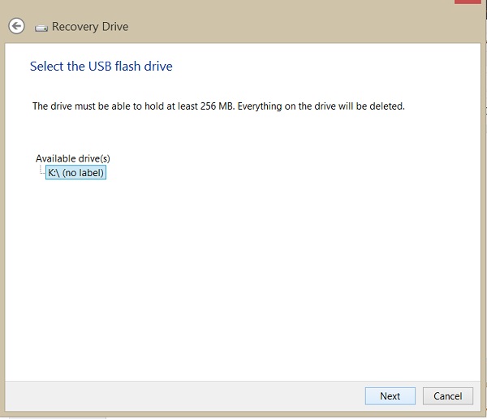Close the Recovery Drive wizard window
487x419 pixels.
pyautogui.click(x=468, y=2)
